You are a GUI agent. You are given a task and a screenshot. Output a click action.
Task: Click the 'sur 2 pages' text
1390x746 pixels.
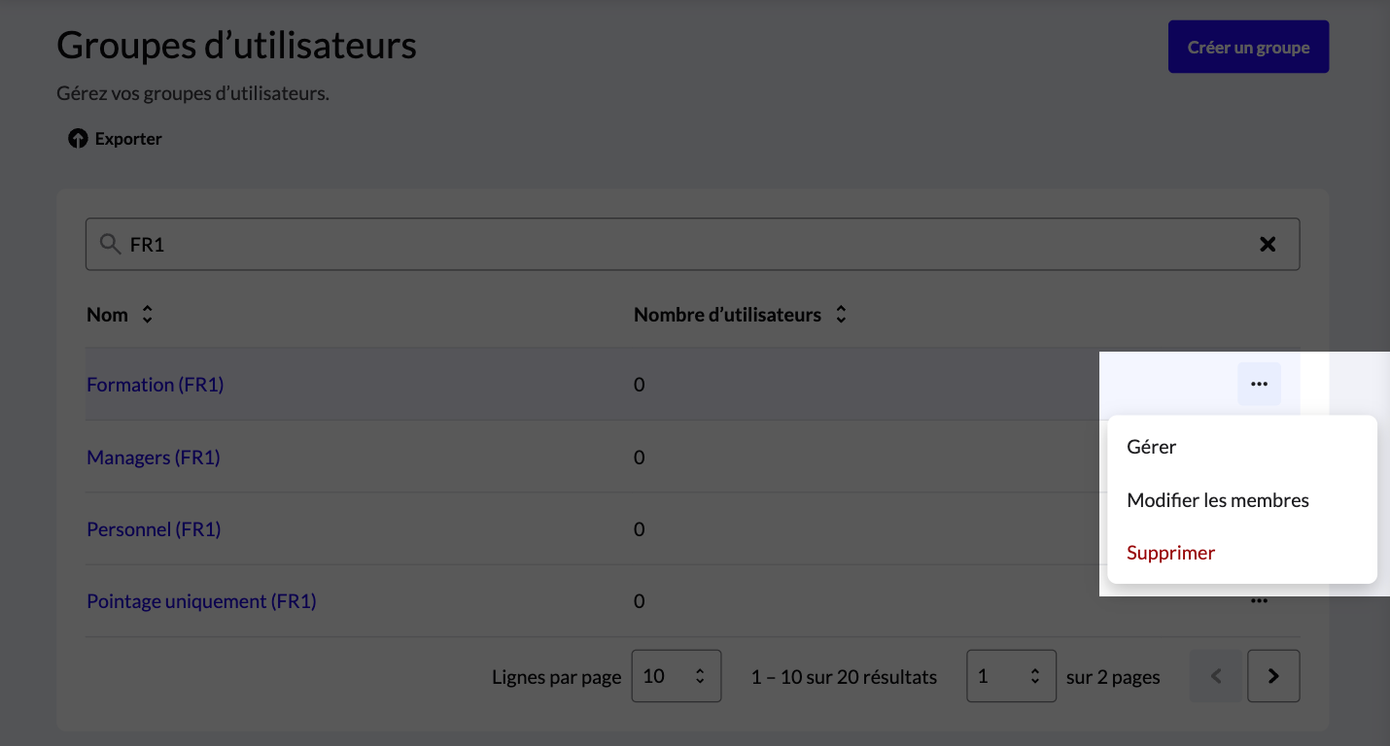coord(1113,677)
